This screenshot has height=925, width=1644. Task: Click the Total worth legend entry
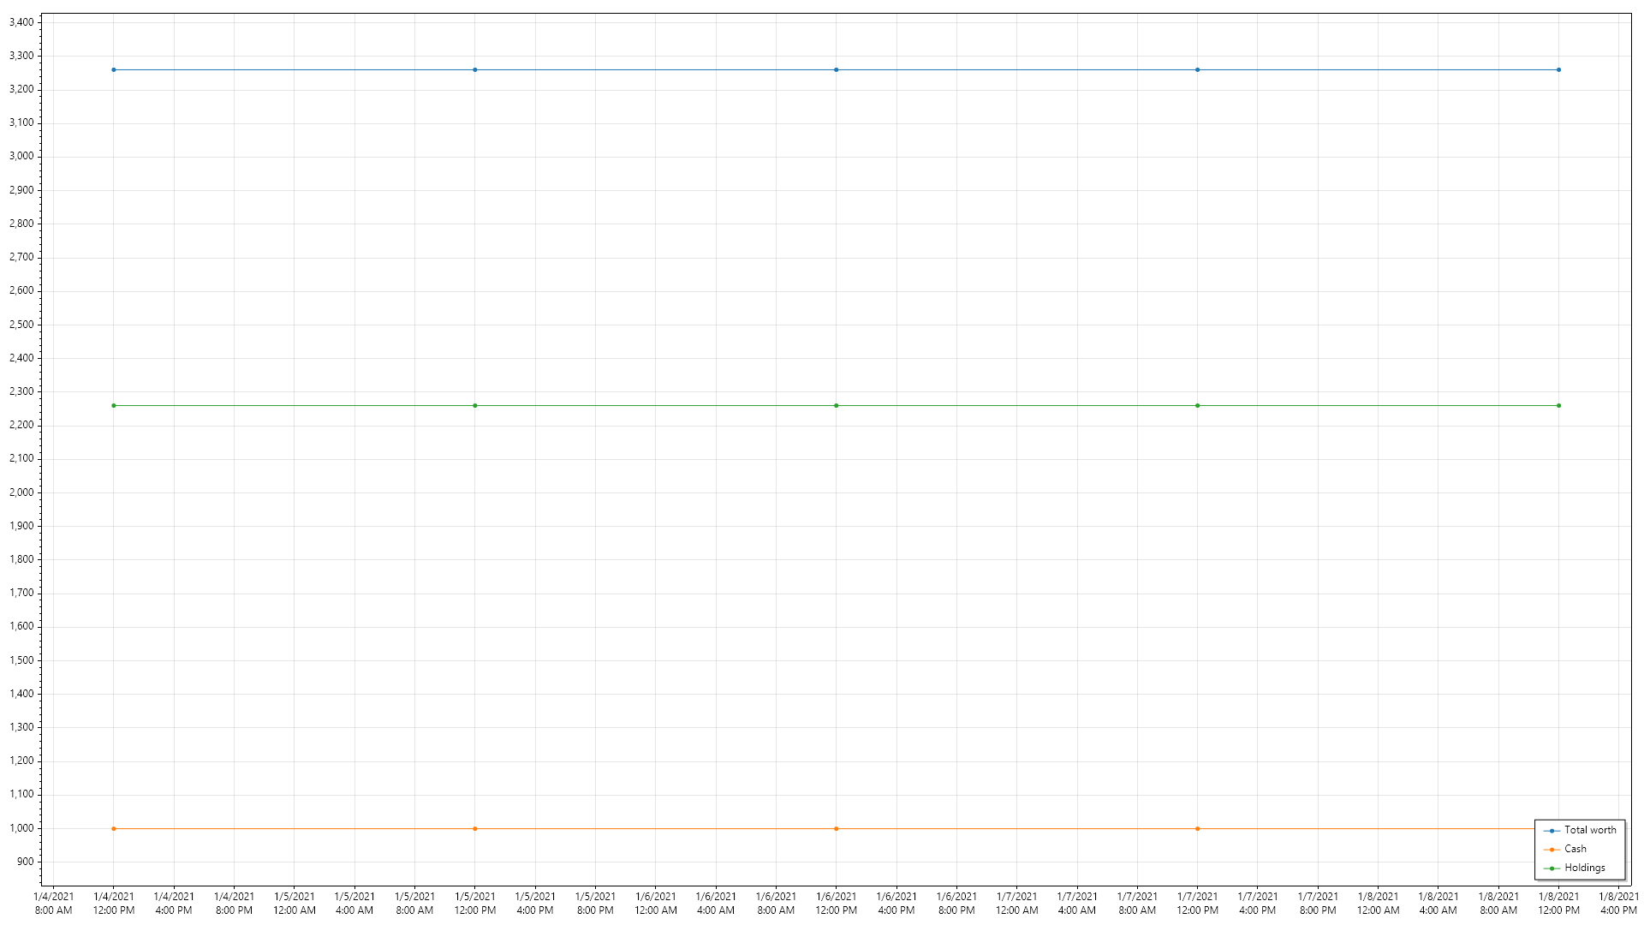click(x=1589, y=830)
